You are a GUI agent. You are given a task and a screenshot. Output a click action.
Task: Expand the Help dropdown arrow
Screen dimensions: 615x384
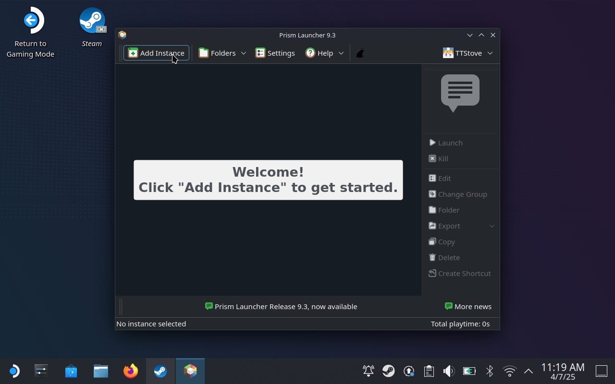(341, 53)
